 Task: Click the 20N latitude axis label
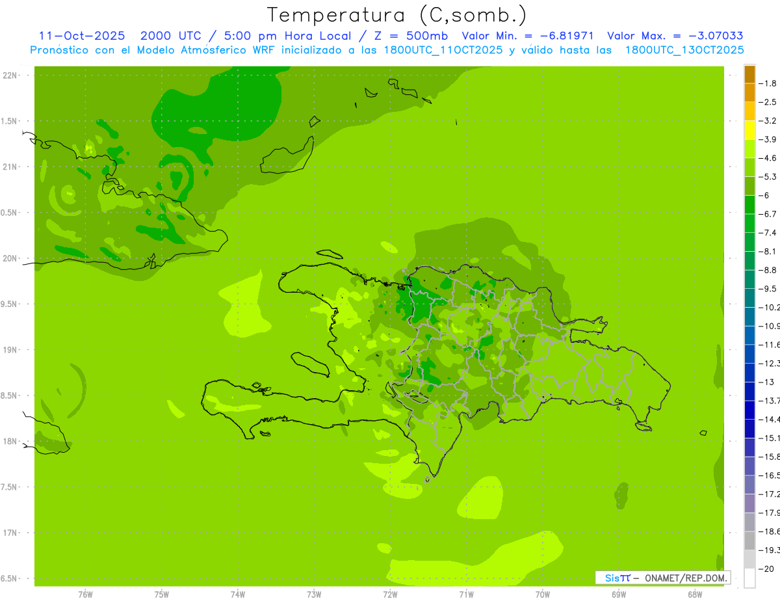click(x=10, y=258)
